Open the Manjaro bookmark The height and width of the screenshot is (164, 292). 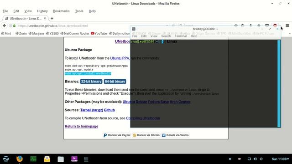click(36, 33)
